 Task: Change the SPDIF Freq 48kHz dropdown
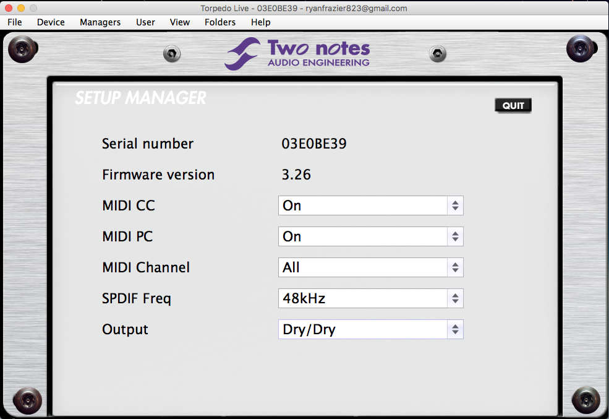click(x=370, y=298)
